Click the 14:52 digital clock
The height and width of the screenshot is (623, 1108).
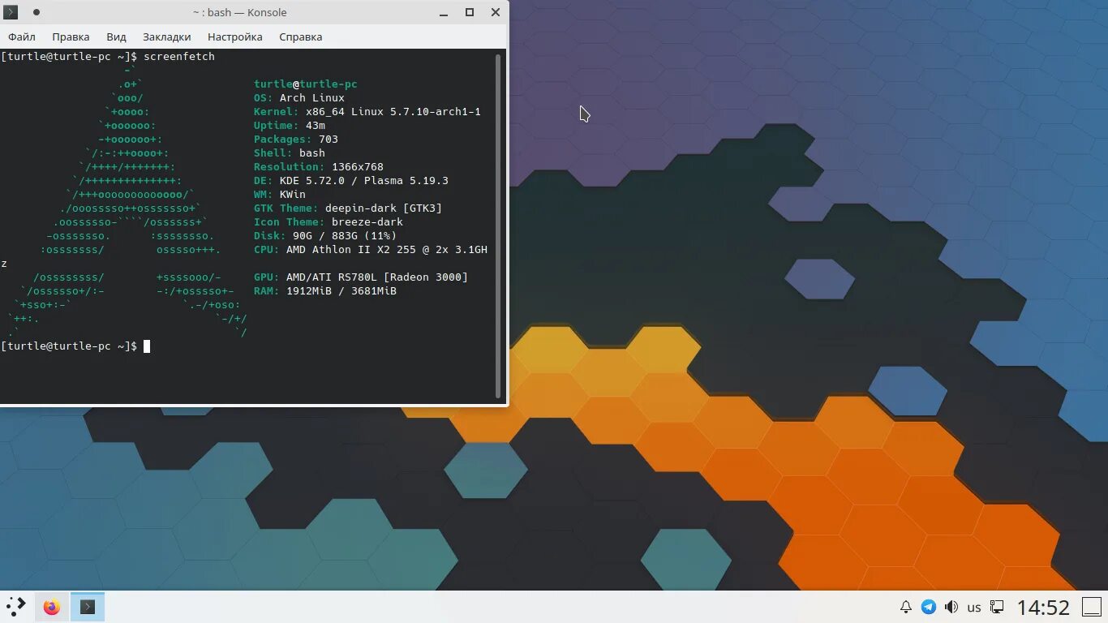coord(1043,607)
